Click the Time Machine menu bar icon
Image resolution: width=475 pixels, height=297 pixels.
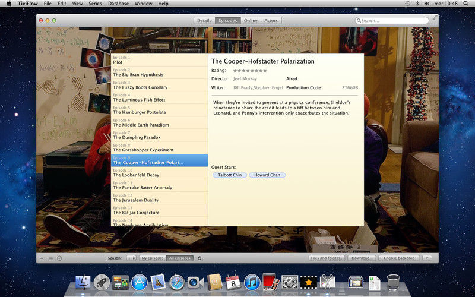408,4
